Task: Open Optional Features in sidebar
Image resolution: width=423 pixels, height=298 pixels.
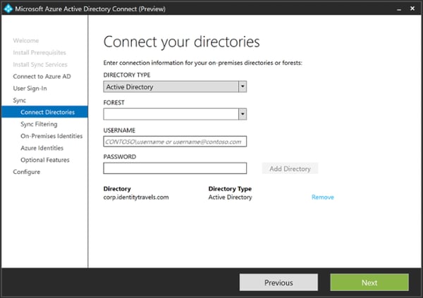Action: pos(45,160)
